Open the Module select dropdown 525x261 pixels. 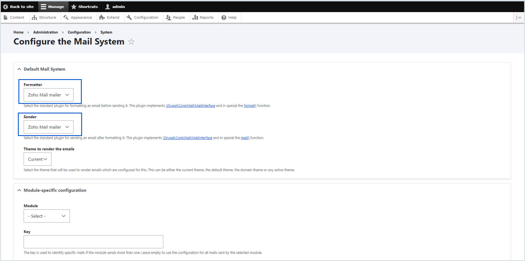(47, 216)
